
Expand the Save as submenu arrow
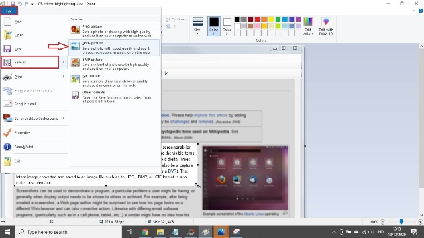(x=64, y=62)
